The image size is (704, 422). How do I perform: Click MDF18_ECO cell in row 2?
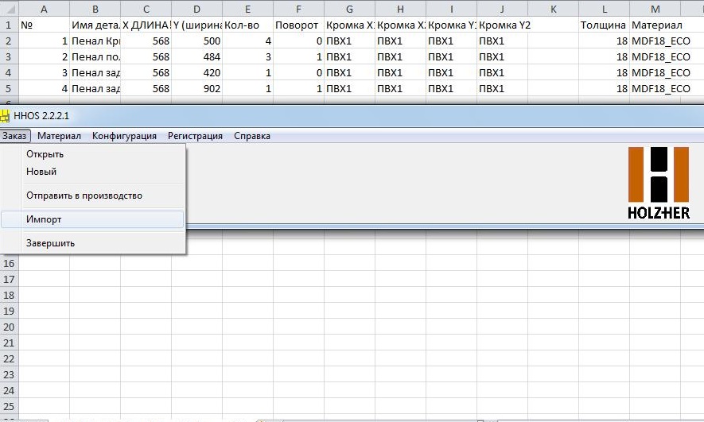point(655,41)
